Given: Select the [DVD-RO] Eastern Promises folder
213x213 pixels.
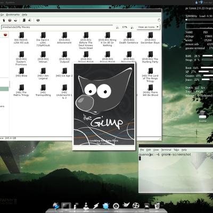Looking at the screenshot, I should click(x=21, y=58).
